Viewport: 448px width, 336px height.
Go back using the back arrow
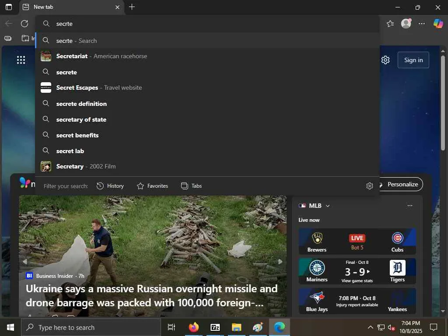[x=9, y=24]
